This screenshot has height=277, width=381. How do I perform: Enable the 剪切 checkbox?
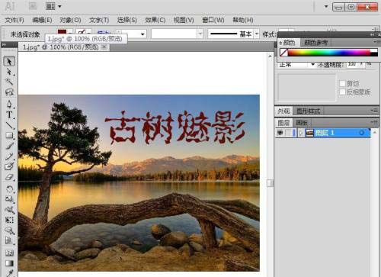coord(342,83)
